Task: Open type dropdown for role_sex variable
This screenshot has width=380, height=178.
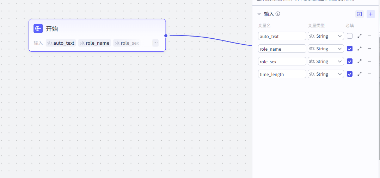Action: pos(326,61)
